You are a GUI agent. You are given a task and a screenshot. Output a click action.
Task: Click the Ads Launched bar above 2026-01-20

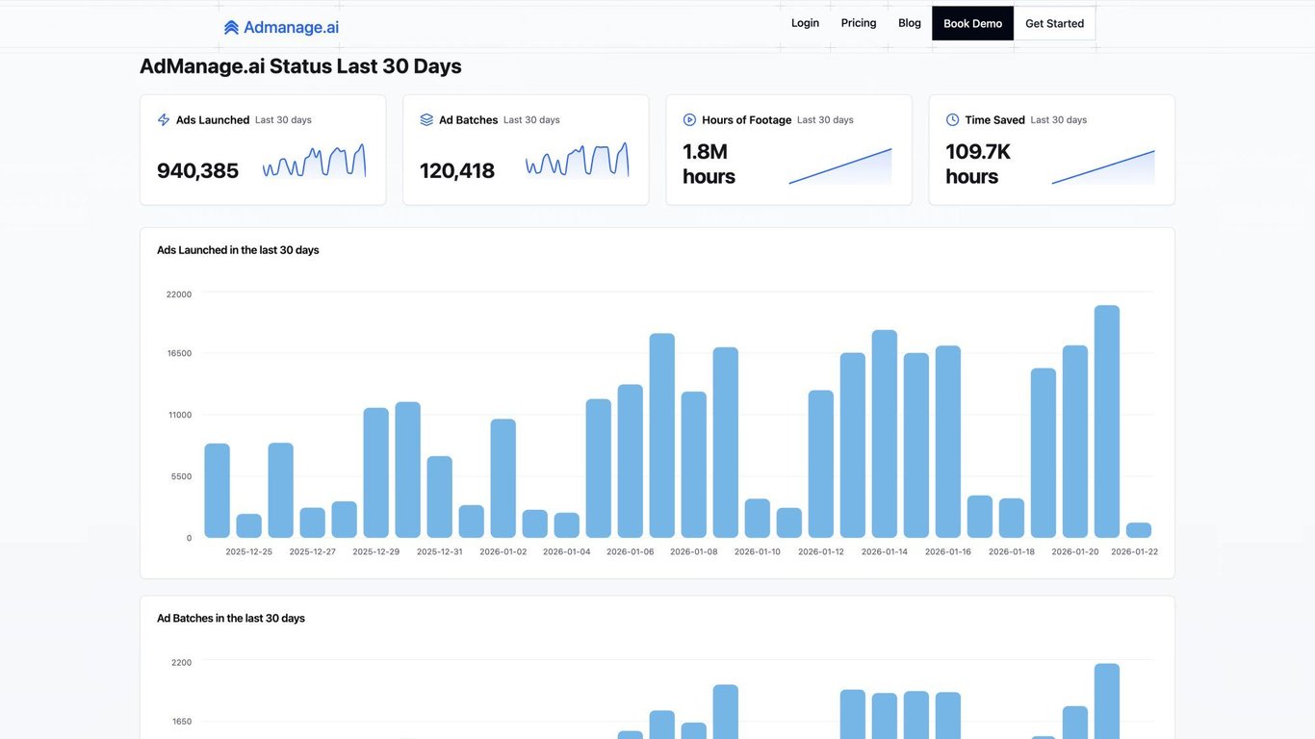(1074, 442)
